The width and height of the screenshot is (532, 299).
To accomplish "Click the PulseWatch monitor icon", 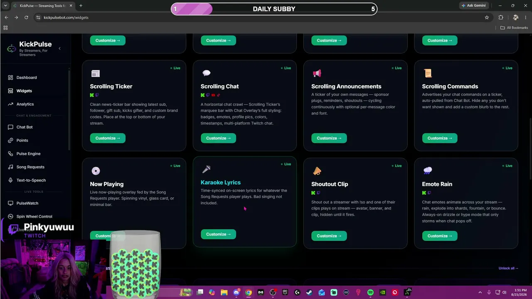I will 10,203.
